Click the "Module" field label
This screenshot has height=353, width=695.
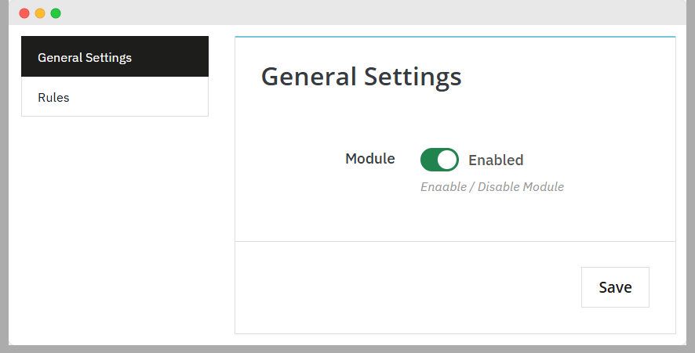370,159
